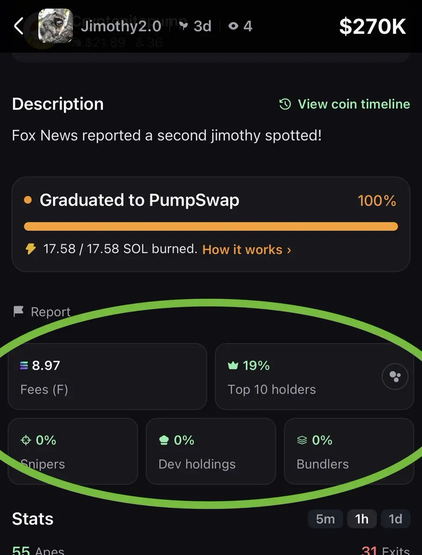Open How it works link
The height and width of the screenshot is (555, 422).
click(242, 250)
